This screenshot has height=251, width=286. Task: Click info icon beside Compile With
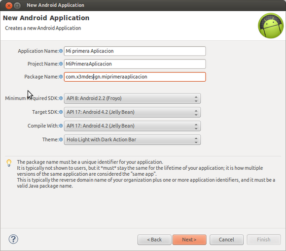point(61,126)
